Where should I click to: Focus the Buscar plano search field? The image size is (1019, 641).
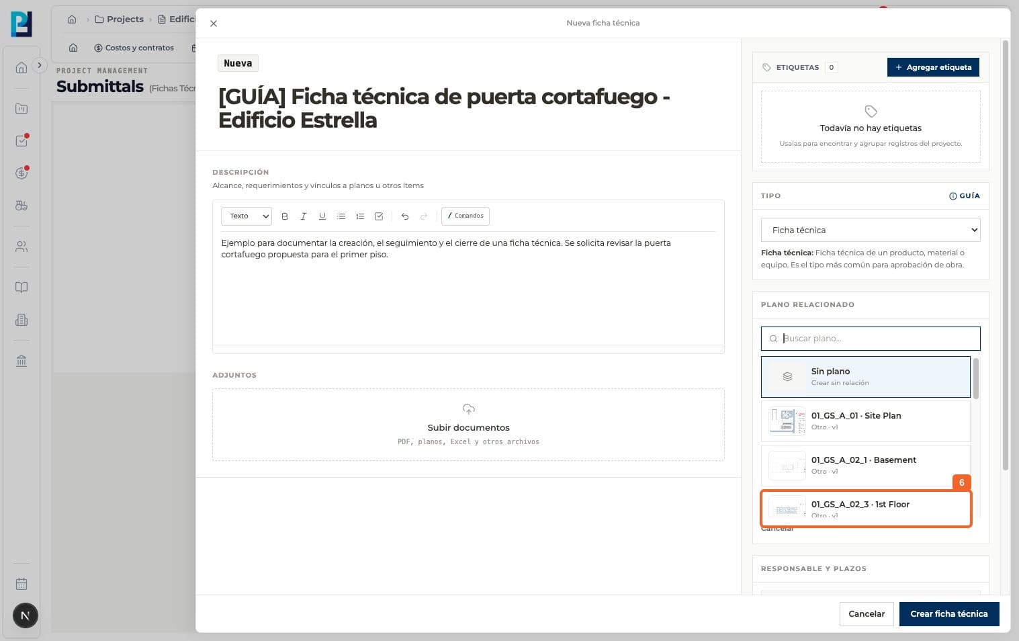(871, 339)
